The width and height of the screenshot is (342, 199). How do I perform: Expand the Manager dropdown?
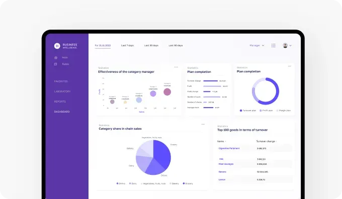(x=256, y=45)
